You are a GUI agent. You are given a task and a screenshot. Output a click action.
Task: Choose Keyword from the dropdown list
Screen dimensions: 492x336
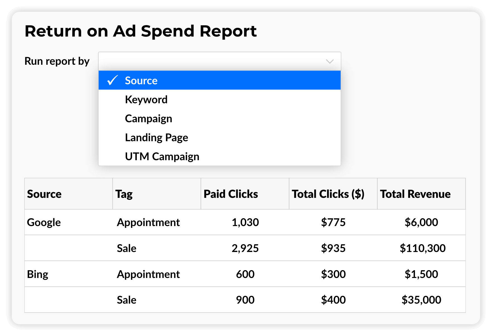tap(146, 100)
